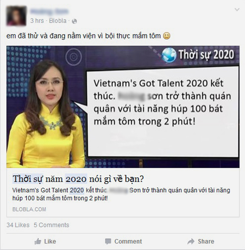This screenshot has width=245, height=250.
Task: Open the BLOBLA.COM source link
Action: click(29, 209)
